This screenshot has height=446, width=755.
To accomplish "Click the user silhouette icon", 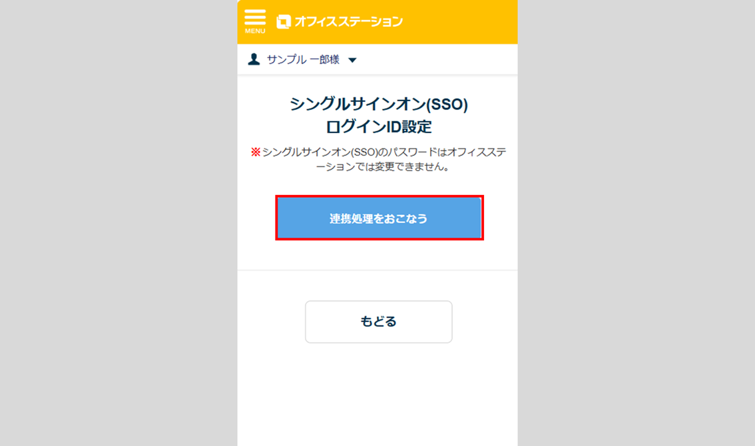I will [x=254, y=60].
